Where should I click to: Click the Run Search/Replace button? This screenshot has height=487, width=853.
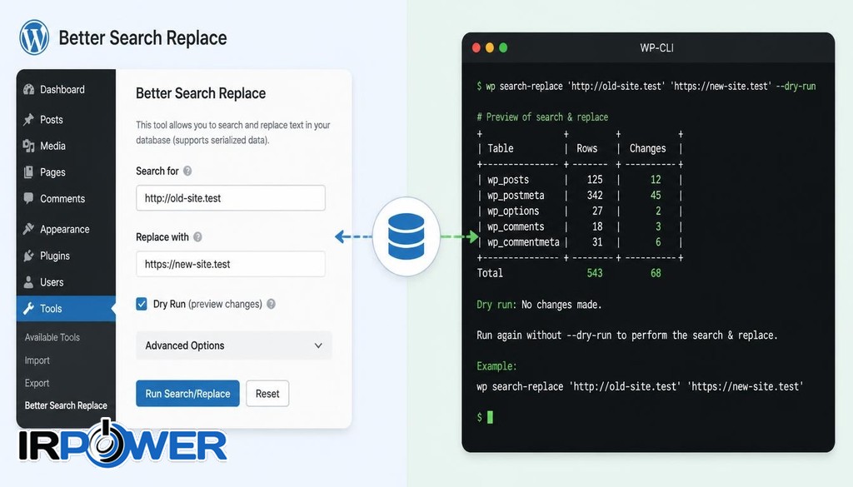pyautogui.click(x=187, y=394)
